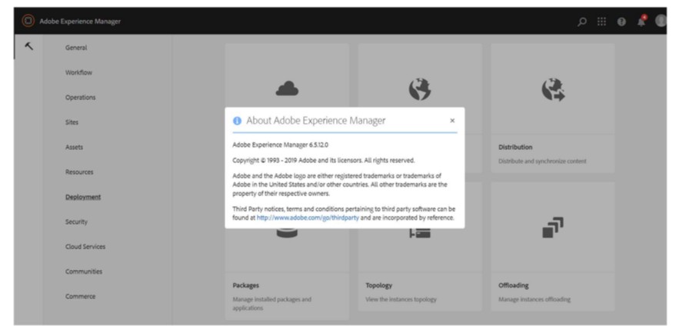Screen dimensions: 686x336
Task: Click 'Distribute and synchronize content' description
Action: (542, 161)
